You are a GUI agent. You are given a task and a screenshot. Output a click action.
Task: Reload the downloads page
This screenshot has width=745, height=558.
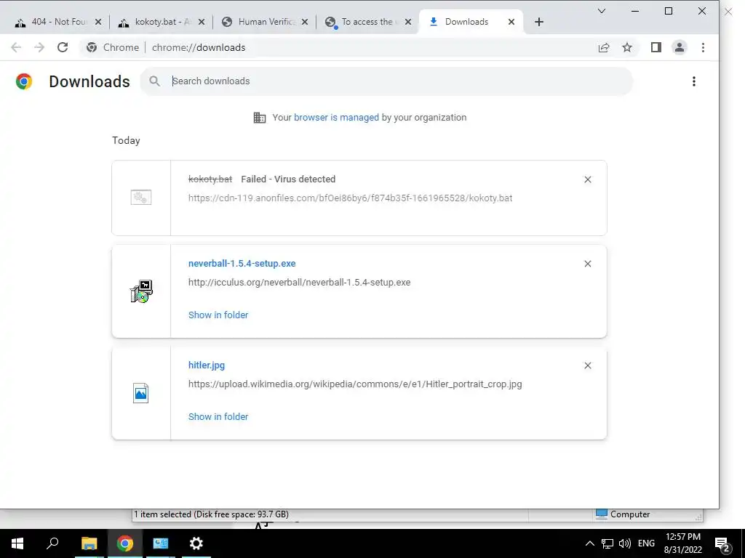pos(63,47)
